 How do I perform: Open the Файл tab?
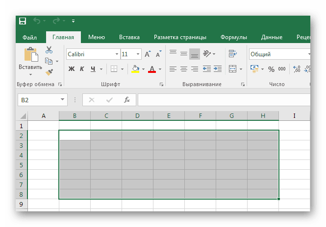[x=29, y=37]
